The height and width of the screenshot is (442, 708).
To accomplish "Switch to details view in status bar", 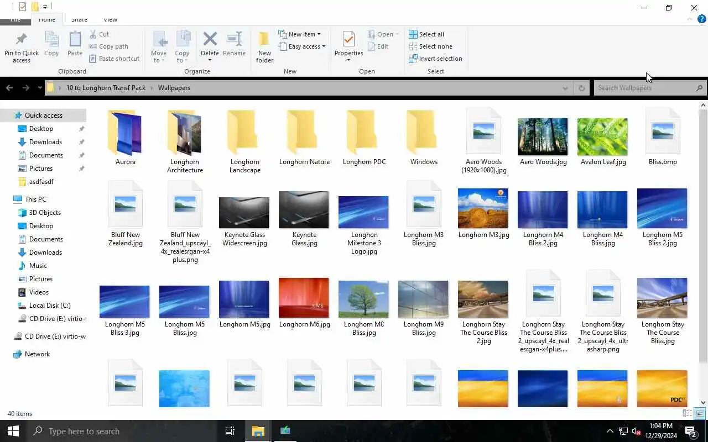I will [688, 413].
